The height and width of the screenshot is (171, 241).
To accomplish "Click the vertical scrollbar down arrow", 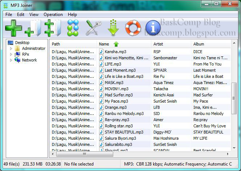I will (x=234, y=148).
